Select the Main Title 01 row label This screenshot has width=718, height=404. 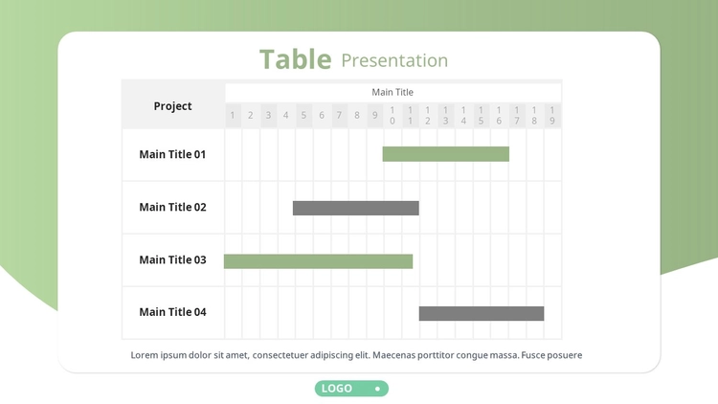click(x=172, y=154)
